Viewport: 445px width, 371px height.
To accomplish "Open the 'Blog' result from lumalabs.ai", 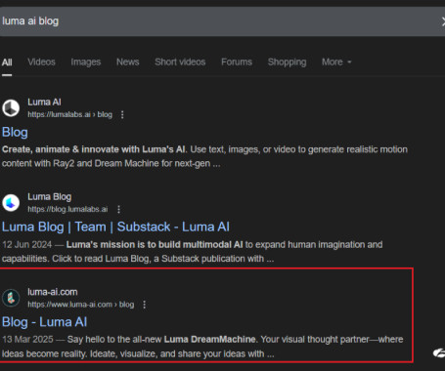I will (15, 132).
